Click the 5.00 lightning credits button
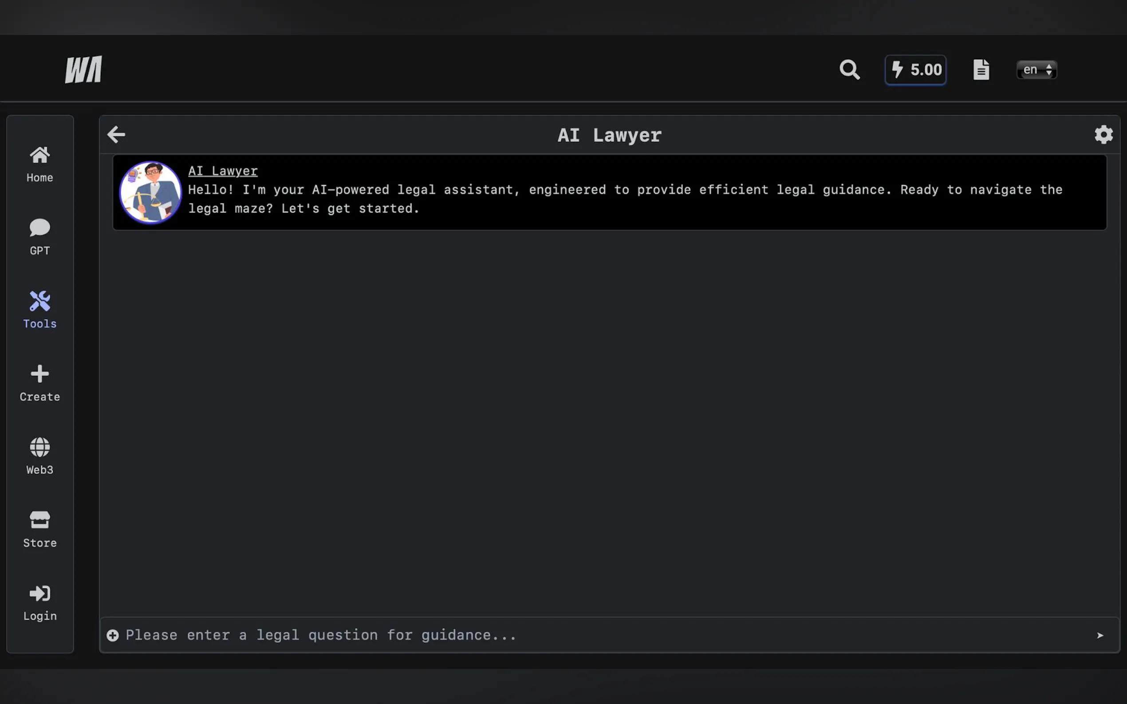The height and width of the screenshot is (704, 1127). tap(915, 70)
